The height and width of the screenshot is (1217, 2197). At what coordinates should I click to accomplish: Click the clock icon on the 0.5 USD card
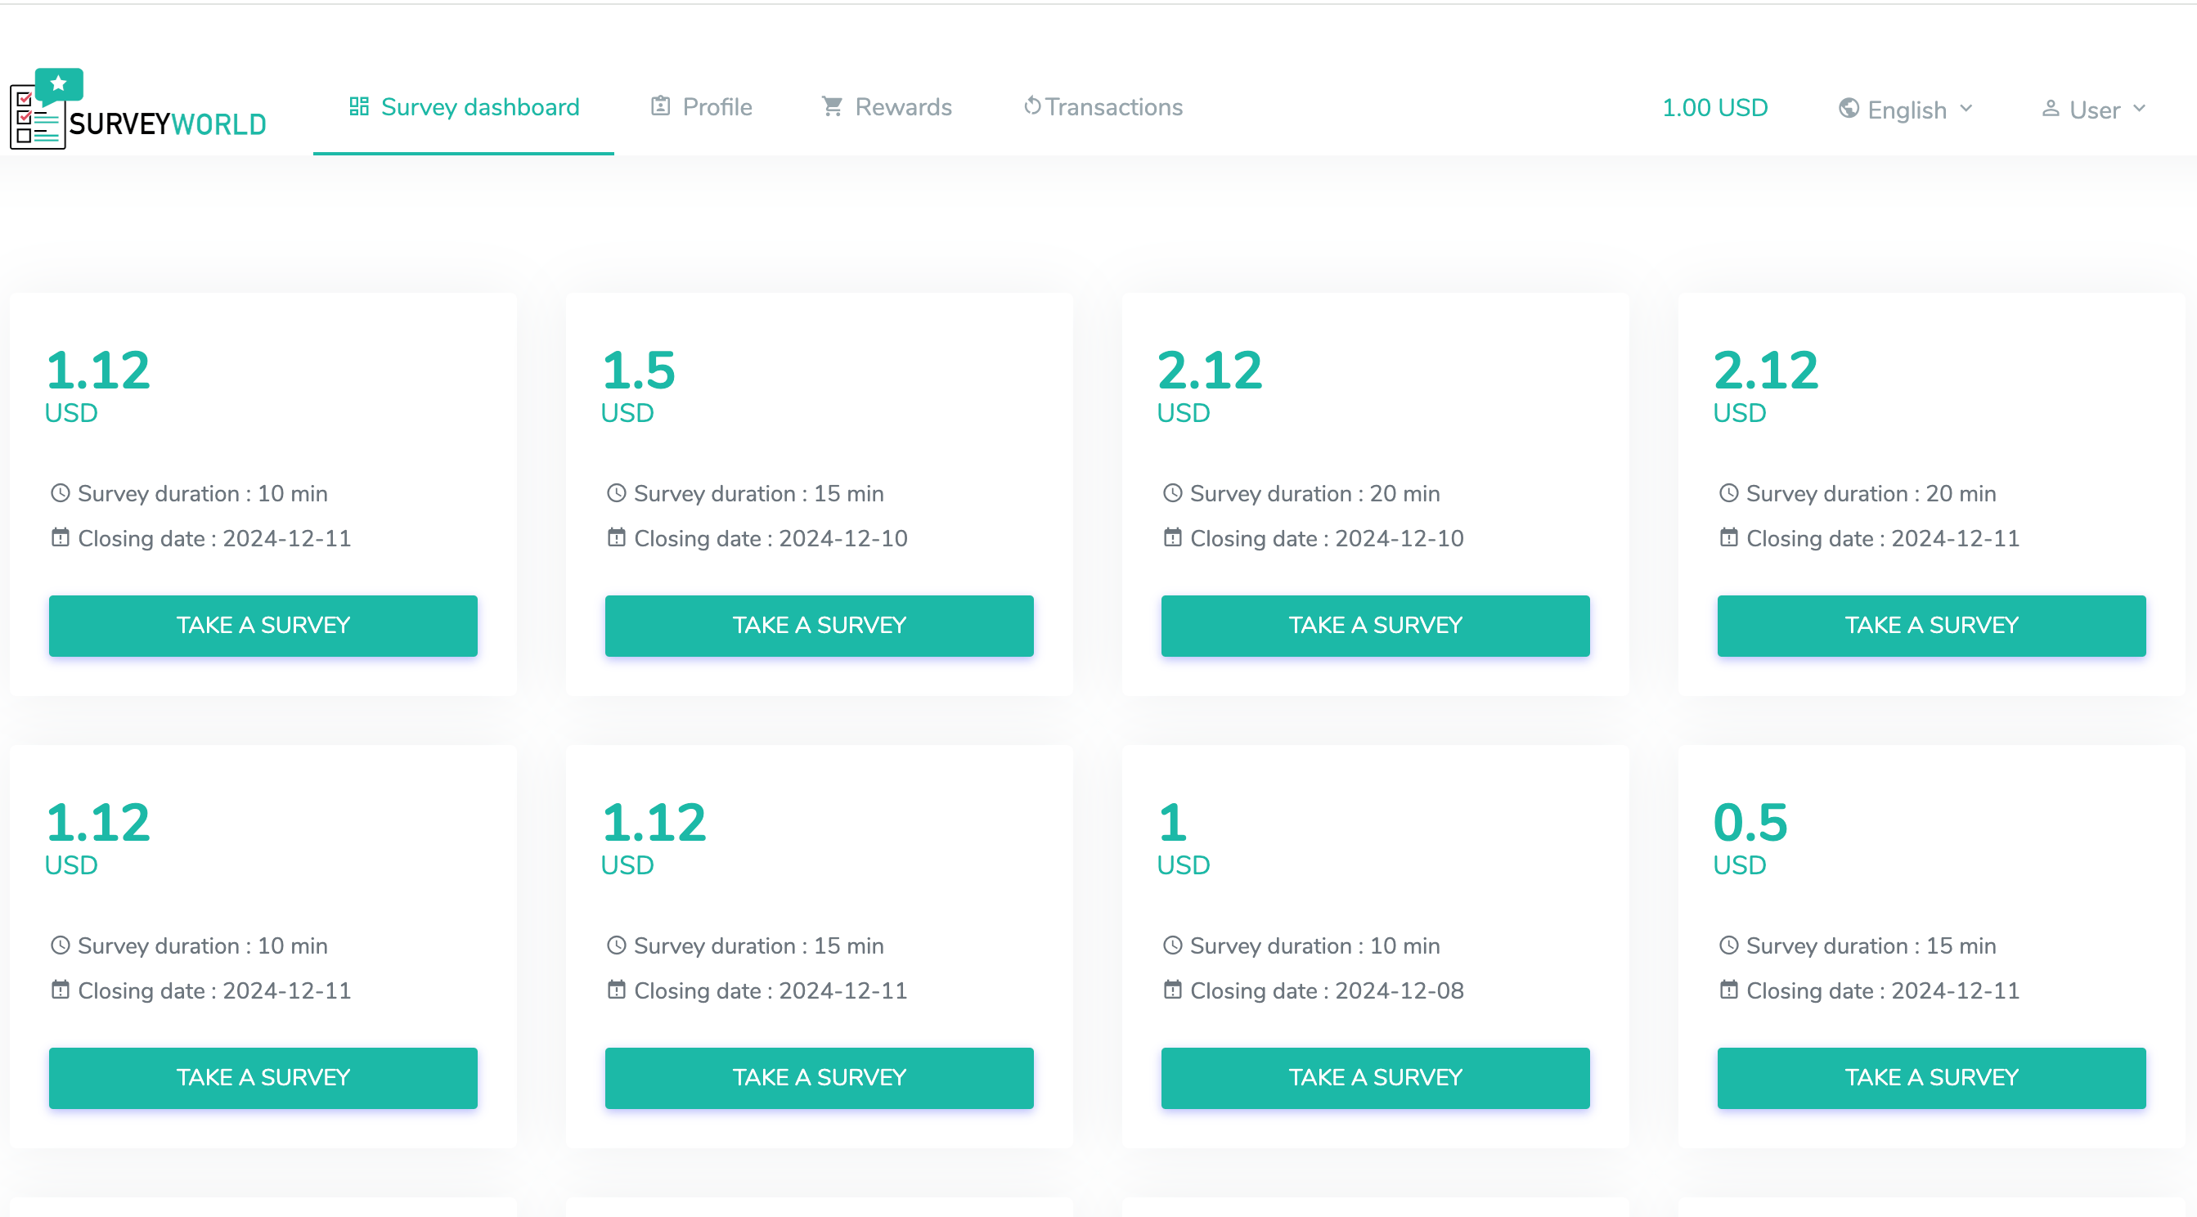pyautogui.click(x=1729, y=945)
